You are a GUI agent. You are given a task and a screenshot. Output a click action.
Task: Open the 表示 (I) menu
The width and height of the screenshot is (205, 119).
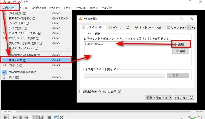94,8
